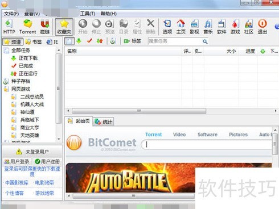Image resolution: width=279 pixels, height=209 pixels.
Task: Click the 游戏 games toolbar icon
Action: point(235,27)
